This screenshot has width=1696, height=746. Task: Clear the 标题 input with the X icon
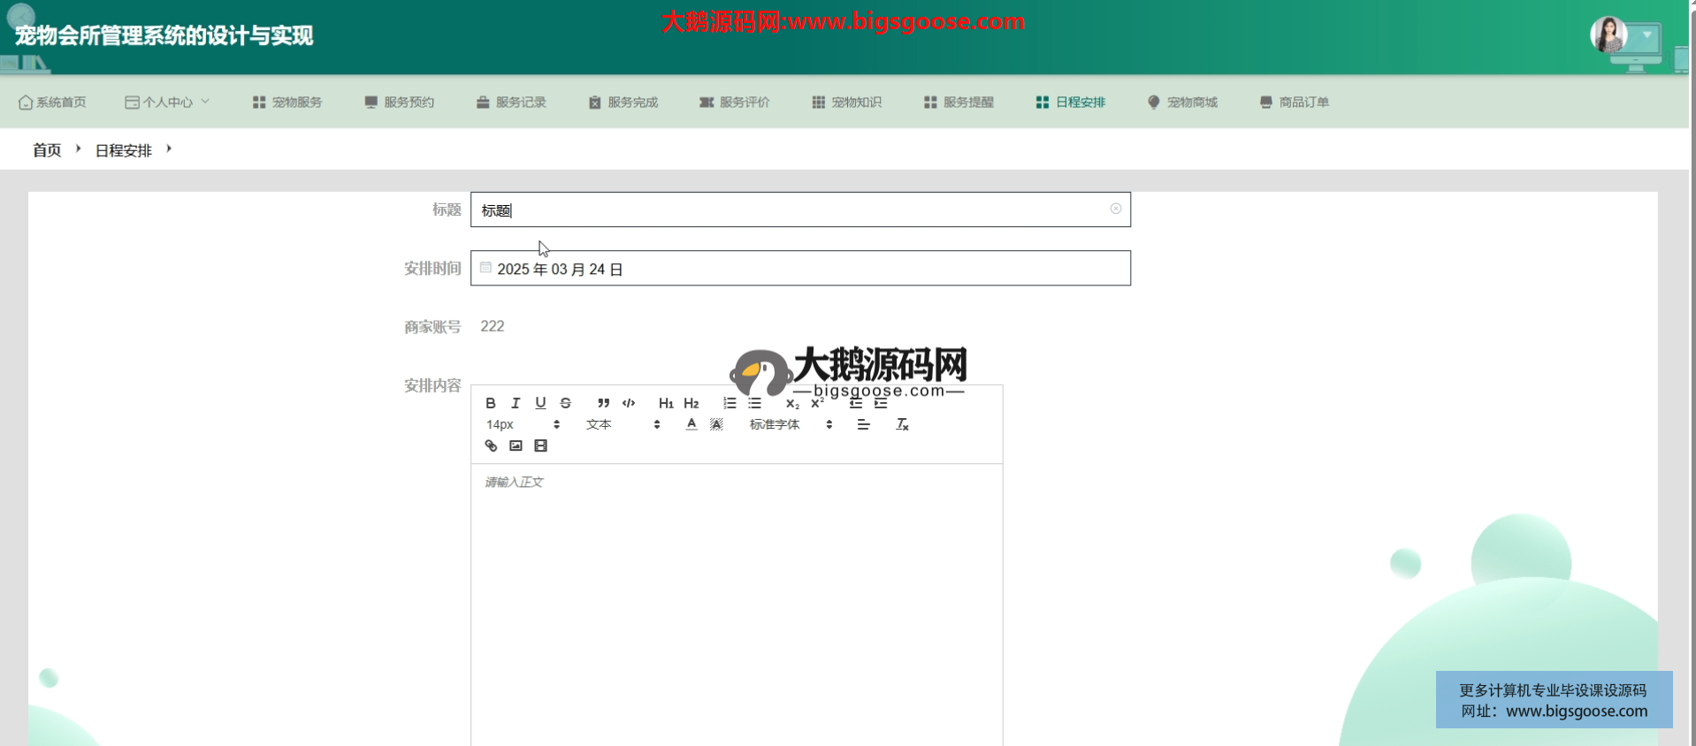point(1115,209)
